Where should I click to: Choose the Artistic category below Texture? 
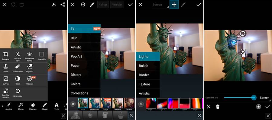pyautogui.click(x=148, y=93)
